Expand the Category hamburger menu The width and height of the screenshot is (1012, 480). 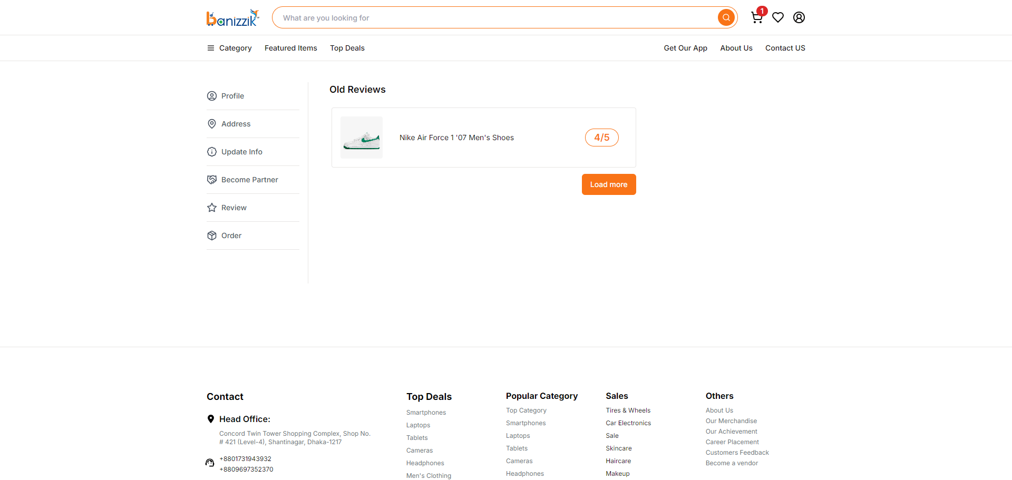229,48
